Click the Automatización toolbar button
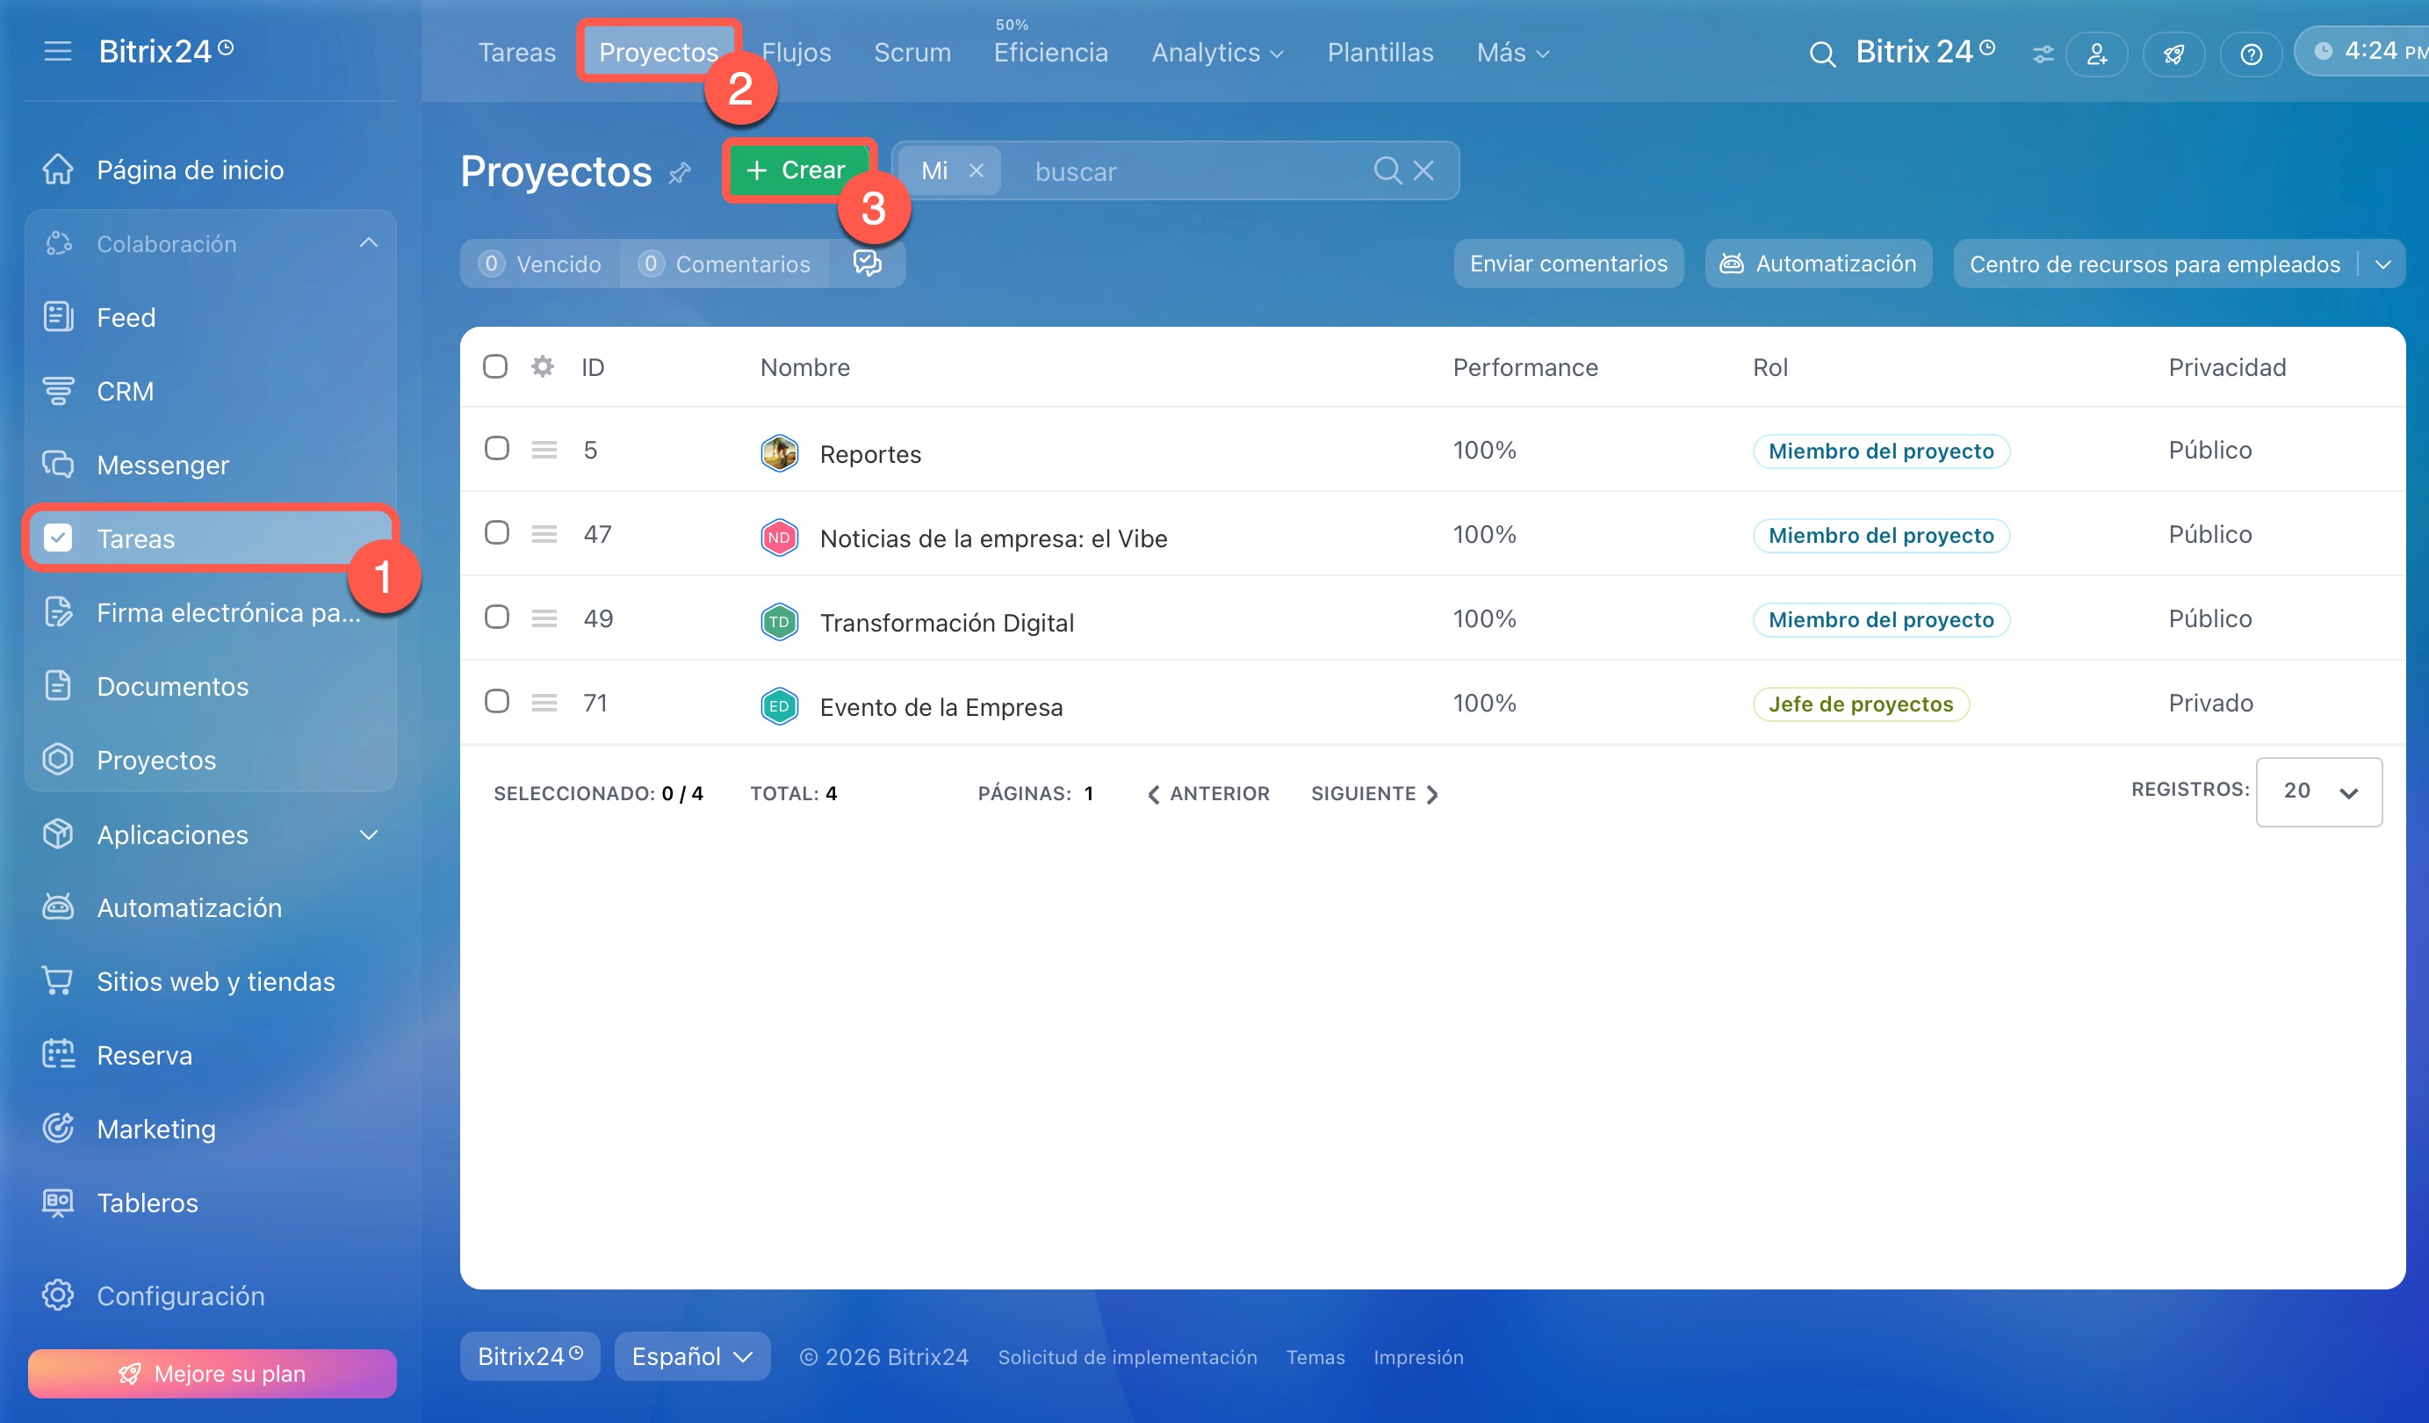The height and width of the screenshot is (1423, 2429). coord(1818,264)
